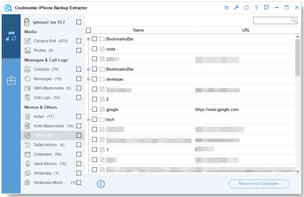This screenshot has height=197, width=304.
Task: Click the SMS Attachments envelope icon
Action: click(x=27, y=88)
